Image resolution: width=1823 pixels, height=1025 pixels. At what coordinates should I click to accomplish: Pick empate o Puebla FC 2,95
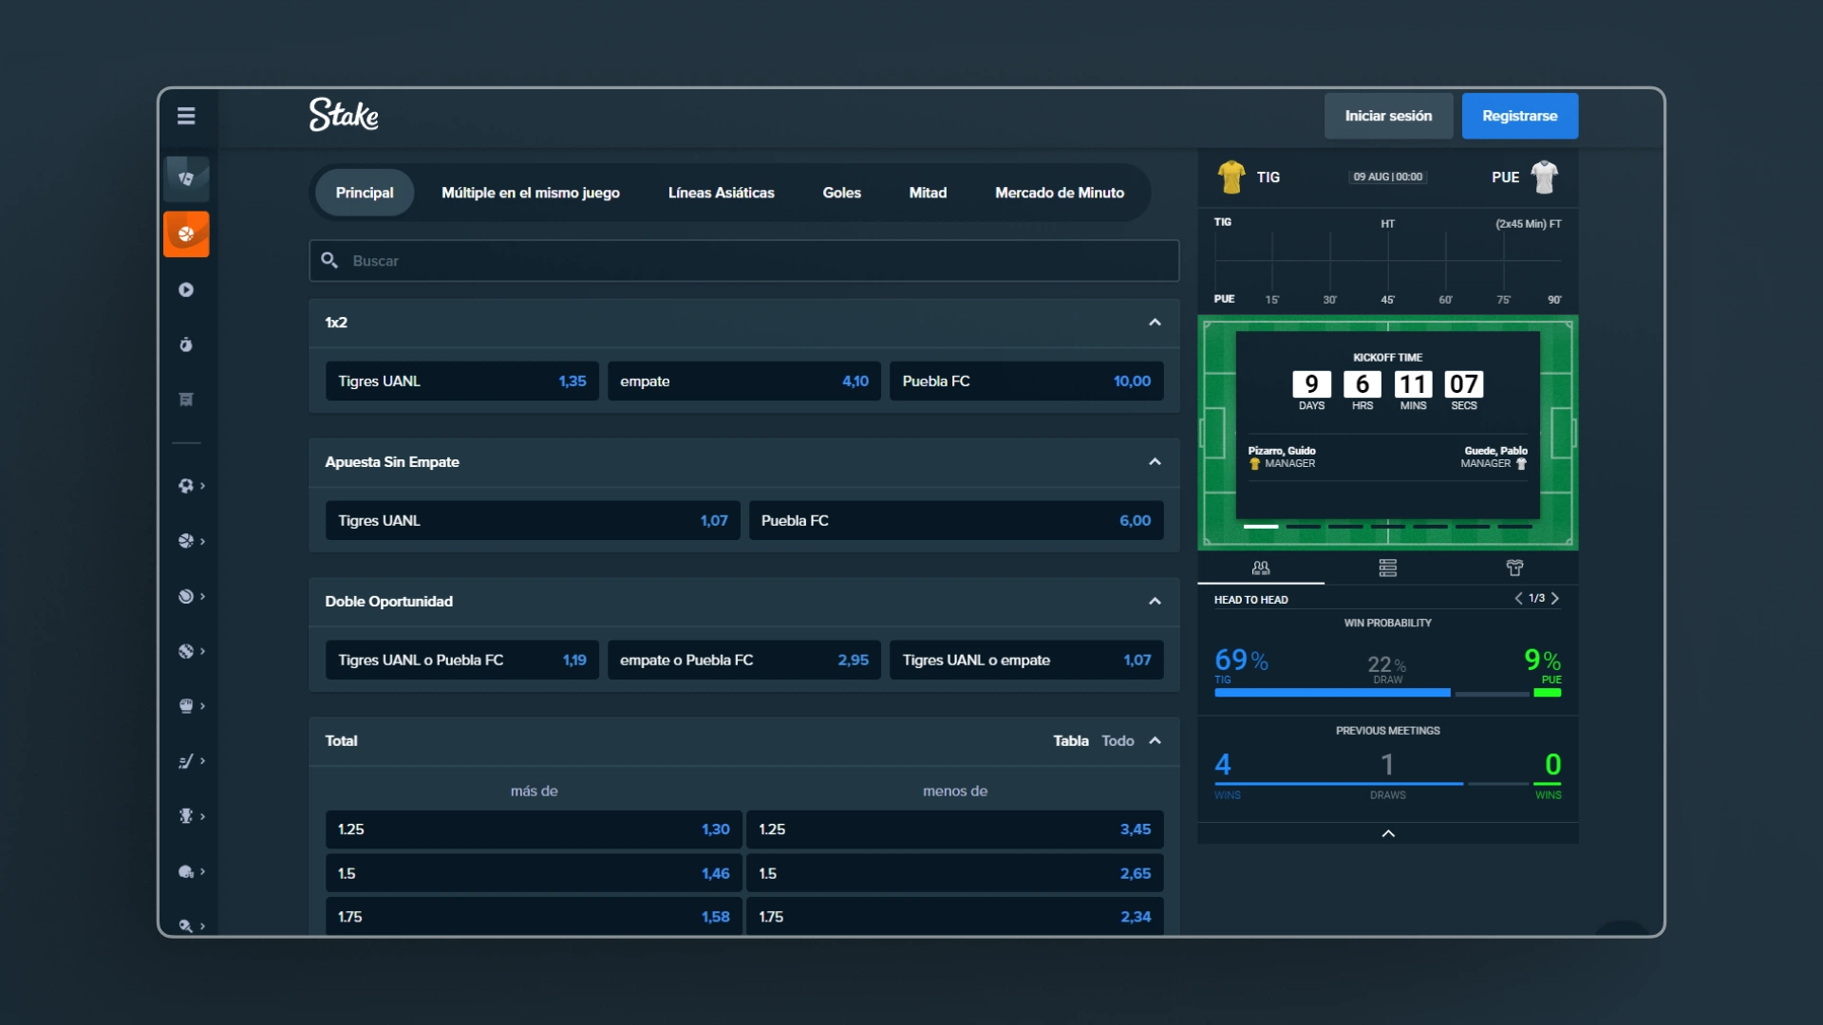point(744,660)
